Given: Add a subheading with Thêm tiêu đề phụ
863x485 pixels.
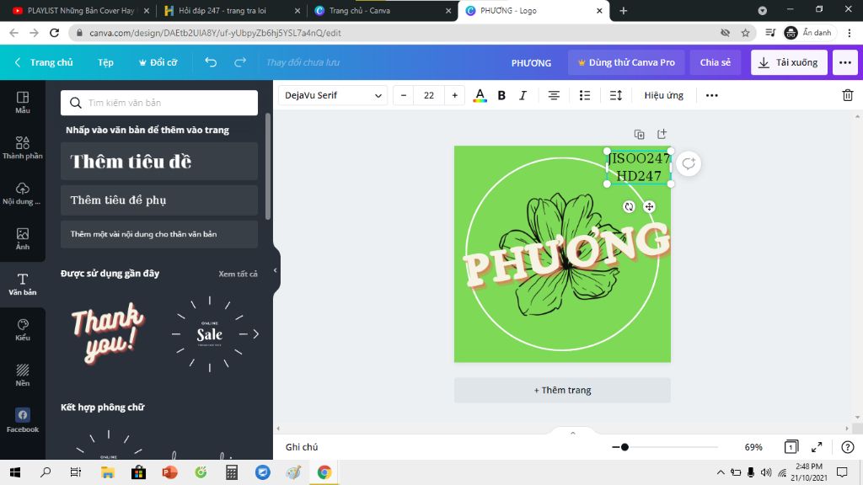Looking at the screenshot, I should (159, 200).
